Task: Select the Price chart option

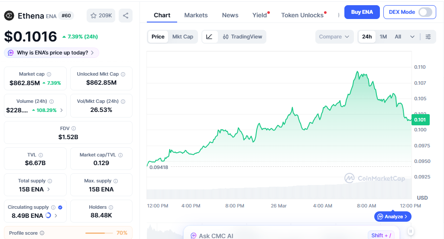Action: coord(158,37)
